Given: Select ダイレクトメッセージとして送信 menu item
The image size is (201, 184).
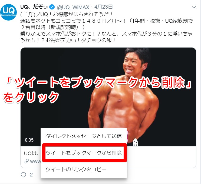Looking at the screenshot, I should pyautogui.click(x=84, y=136).
